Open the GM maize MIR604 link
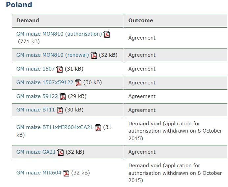This screenshot has height=187, width=228. coord(39,173)
